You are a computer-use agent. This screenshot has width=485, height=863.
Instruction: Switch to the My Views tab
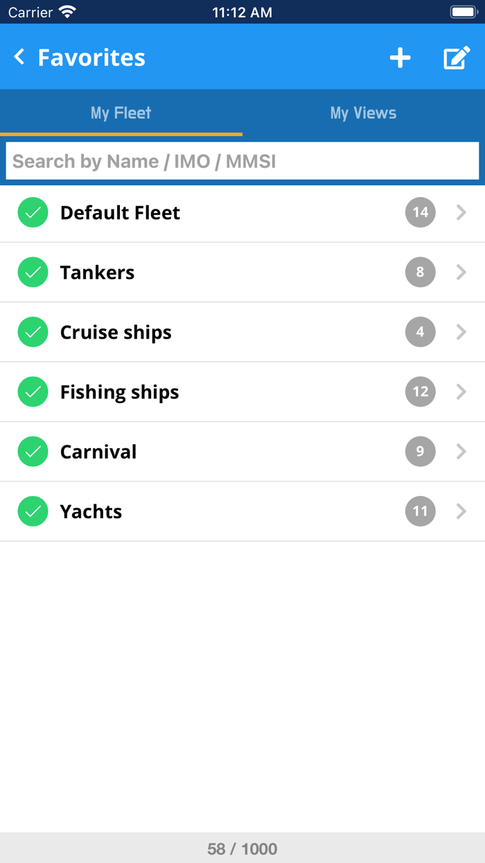coord(363,112)
